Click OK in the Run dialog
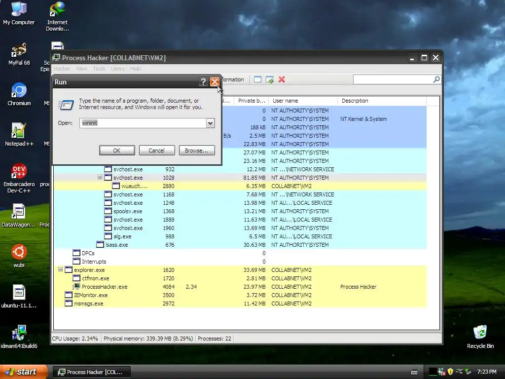 point(117,150)
